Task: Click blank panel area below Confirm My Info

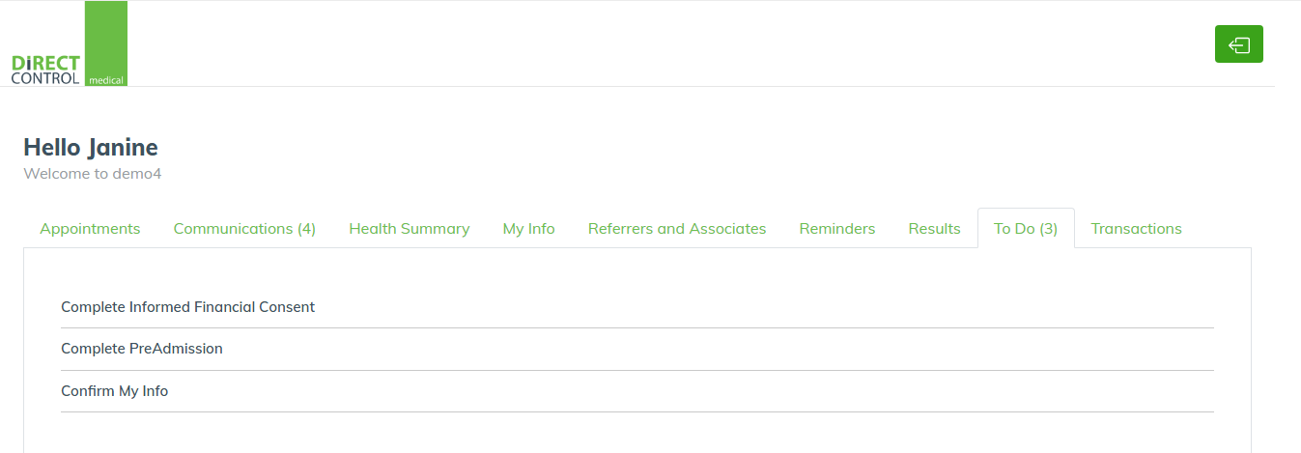Action: tap(636, 433)
